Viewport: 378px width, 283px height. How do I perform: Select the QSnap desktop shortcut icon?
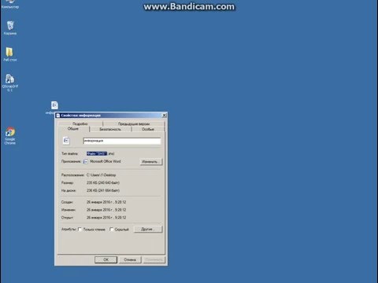coord(9,83)
